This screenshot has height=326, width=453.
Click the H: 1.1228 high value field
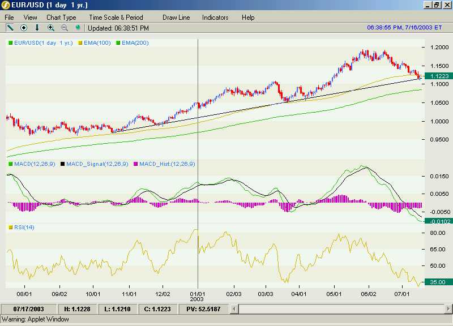click(x=77, y=309)
